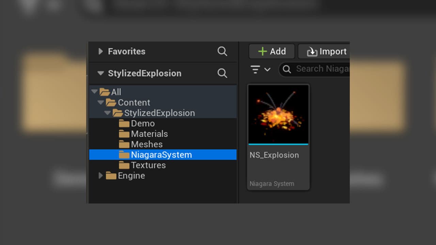Screen dimensions: 436x245
Task: Click the NiagaraSystem folder icon
Action: pos(124,155)
